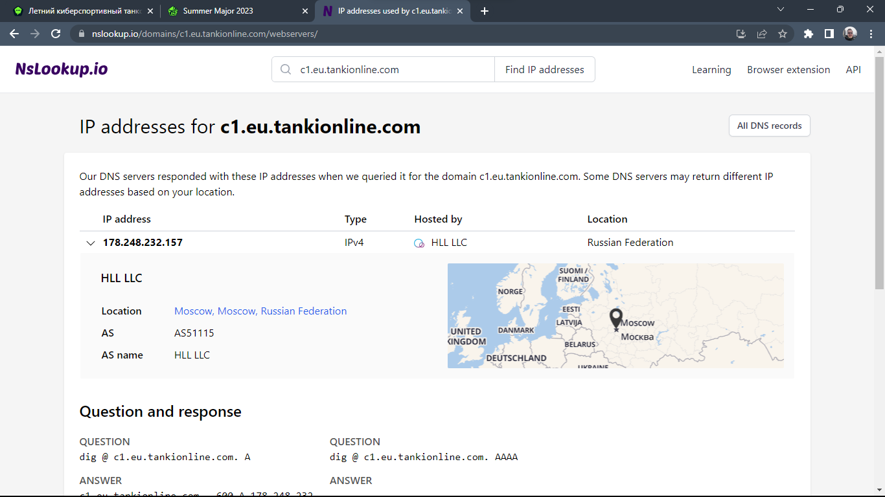This screenshot has height=497, width=885.
Task: Click the Question and response heading
Action: point(160,412)
